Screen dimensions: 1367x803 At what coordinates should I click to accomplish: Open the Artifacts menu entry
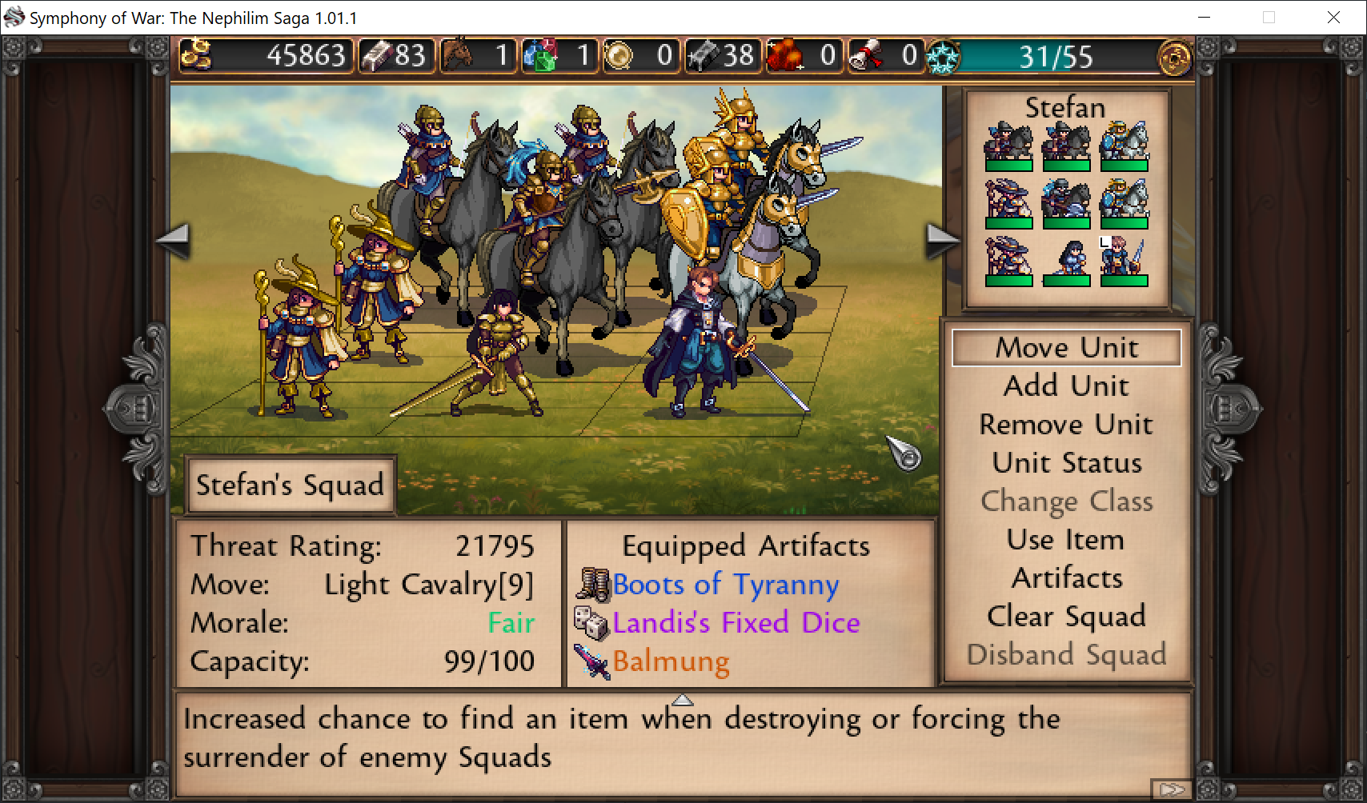click(x=1067, y=578)
